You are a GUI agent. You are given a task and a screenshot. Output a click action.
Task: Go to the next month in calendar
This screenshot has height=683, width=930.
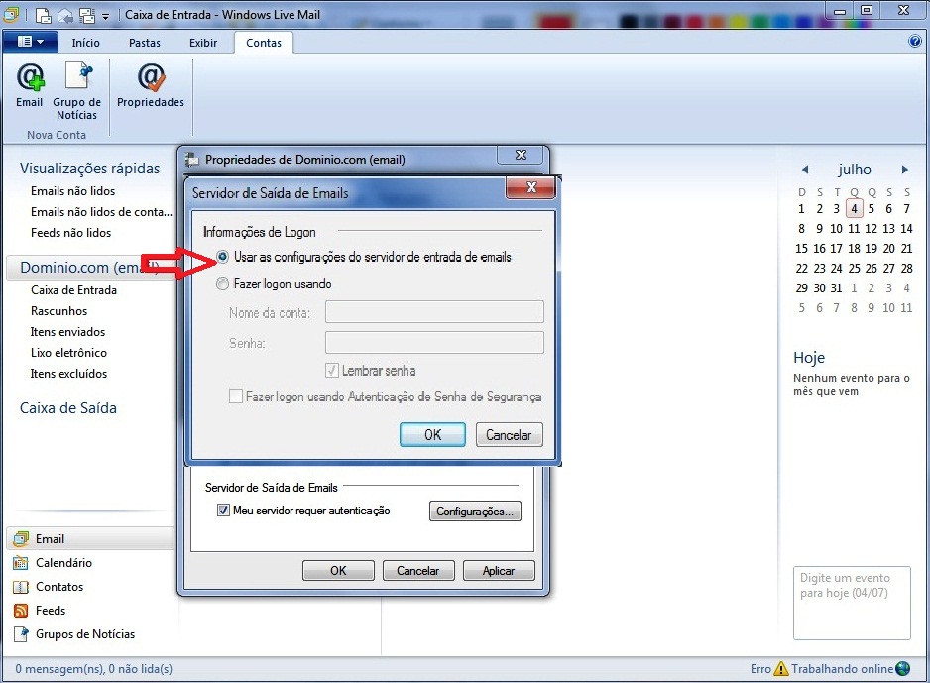pyautogui.click(x=904, y=170)
